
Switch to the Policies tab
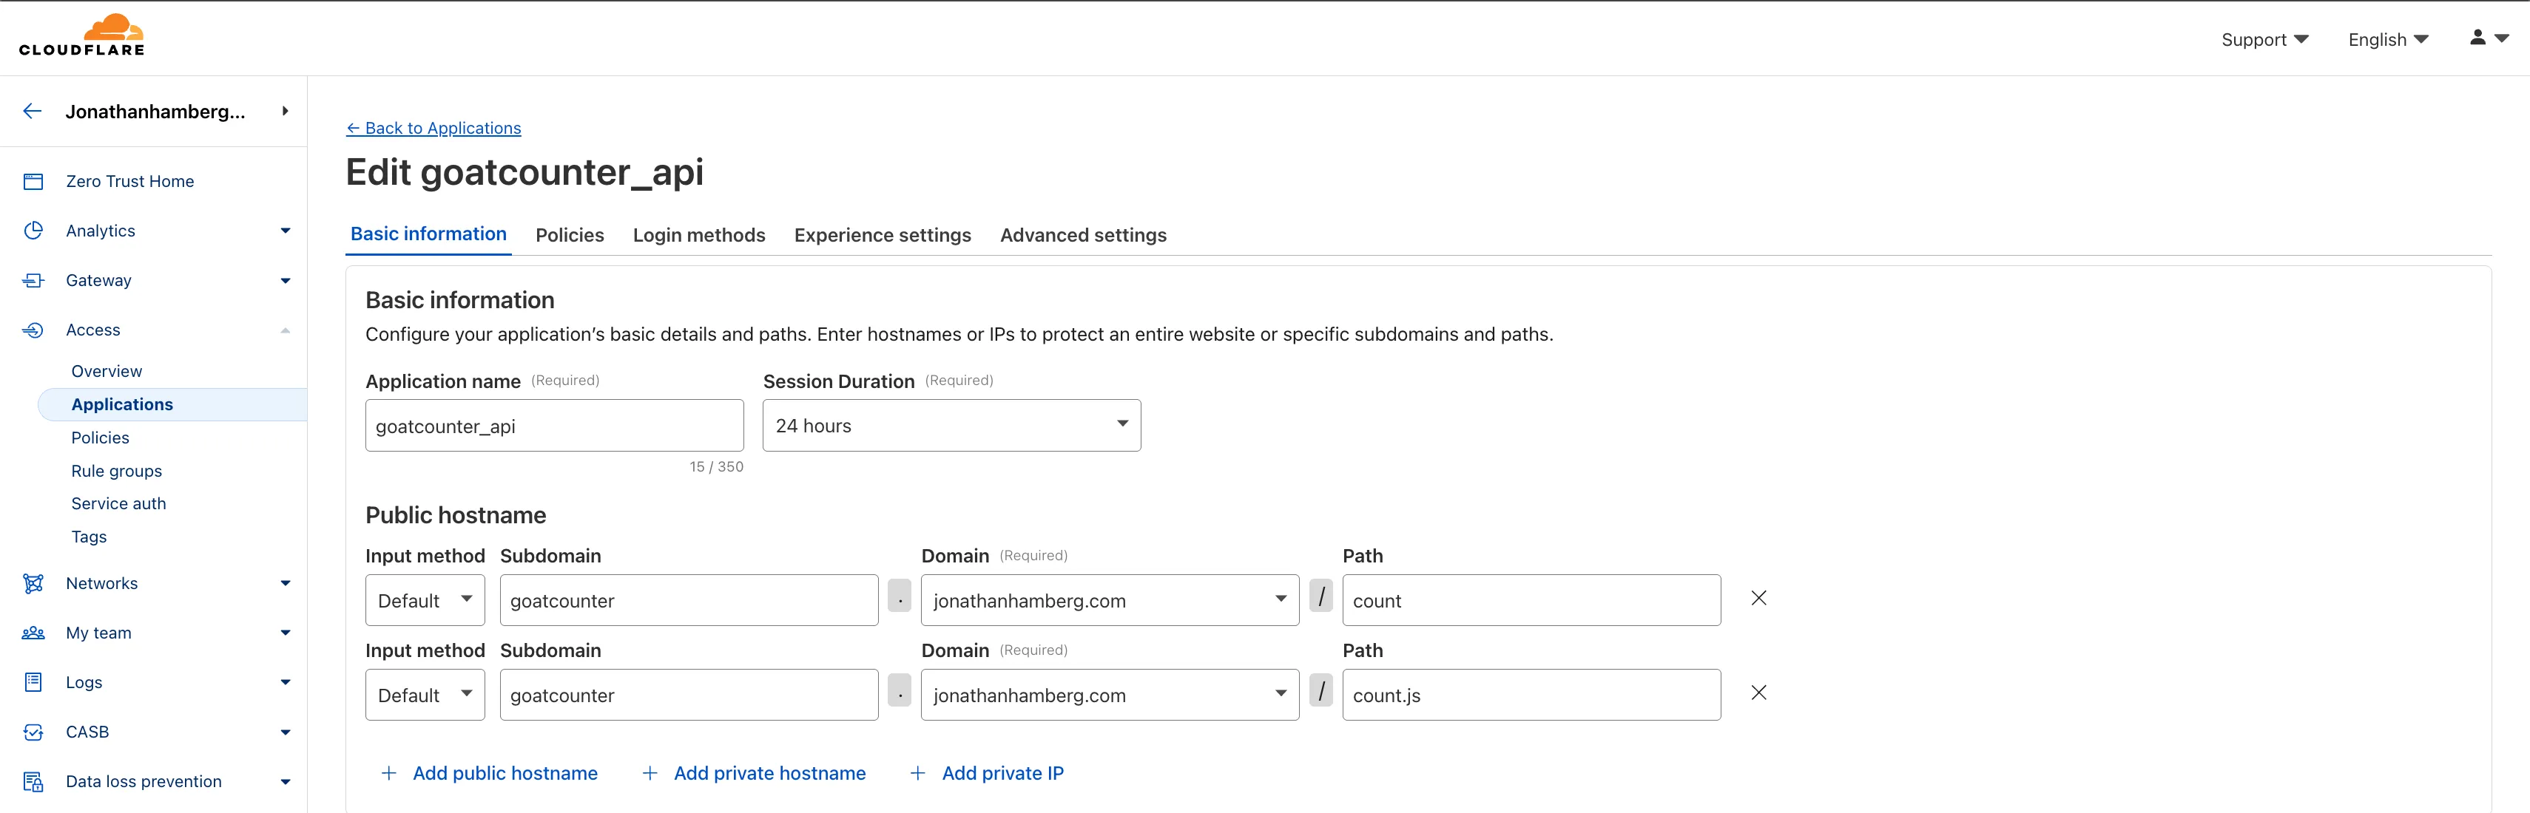tap(570, 235)
